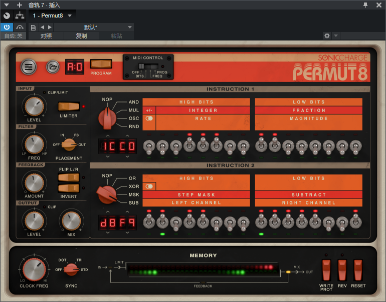Click the SYNC mode selector knob

tap(71, 269)
